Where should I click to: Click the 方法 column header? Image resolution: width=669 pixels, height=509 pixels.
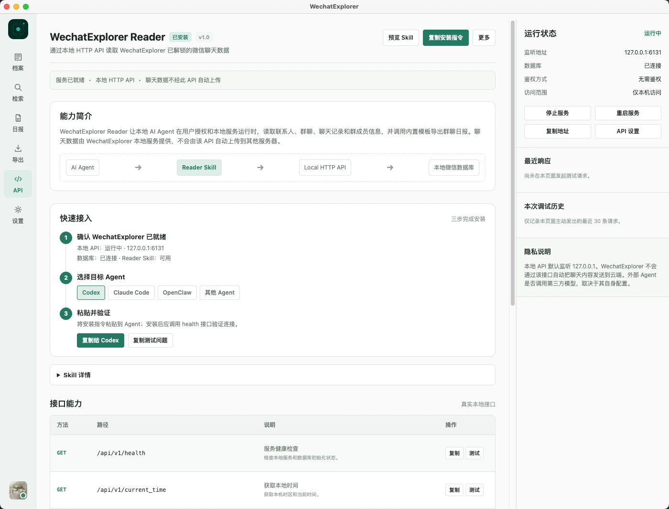63,425
